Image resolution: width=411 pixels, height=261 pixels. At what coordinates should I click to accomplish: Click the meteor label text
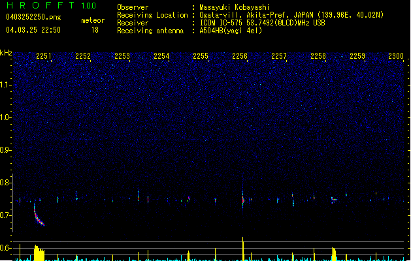point(93,20)
